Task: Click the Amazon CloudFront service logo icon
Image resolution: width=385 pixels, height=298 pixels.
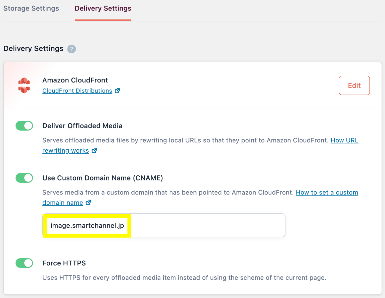Action: pos(24,85)
